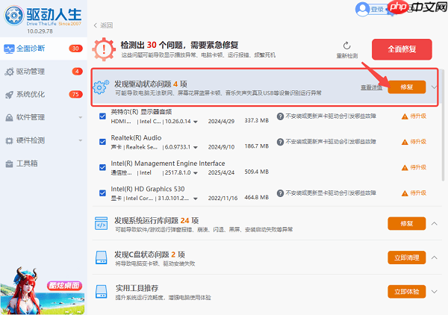Open 驱动管理 in the sidebar
Viewport: 448px width, 315px height.
point(43,72)
